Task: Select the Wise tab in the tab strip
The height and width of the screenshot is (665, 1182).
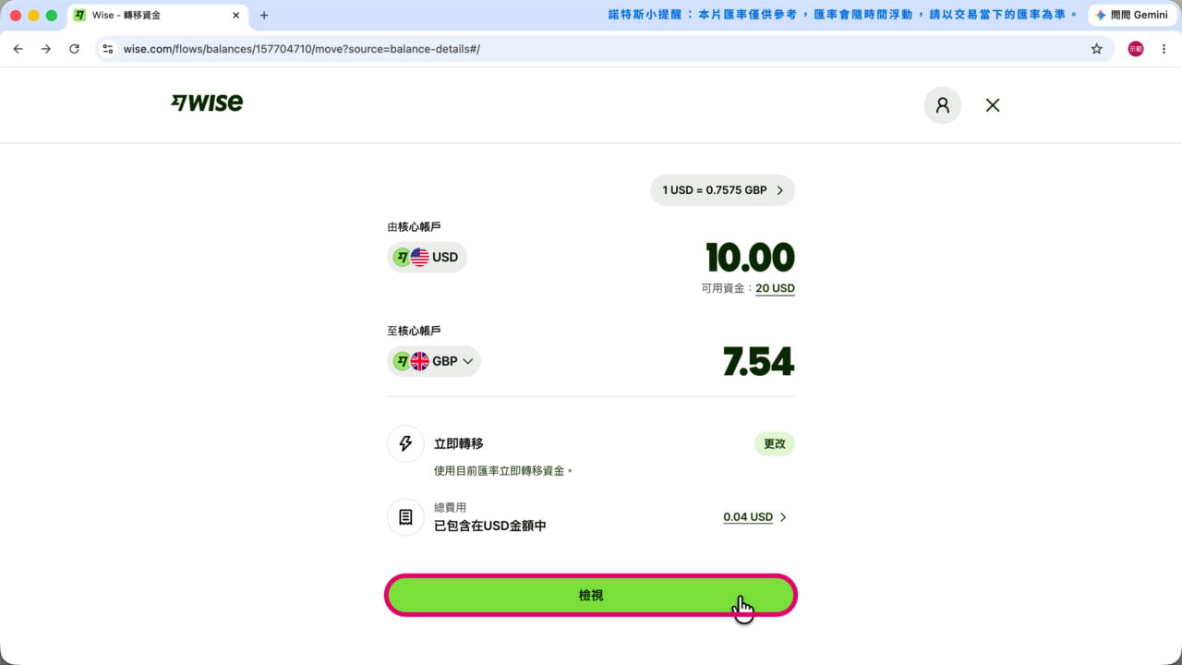Action: [157, 16]
